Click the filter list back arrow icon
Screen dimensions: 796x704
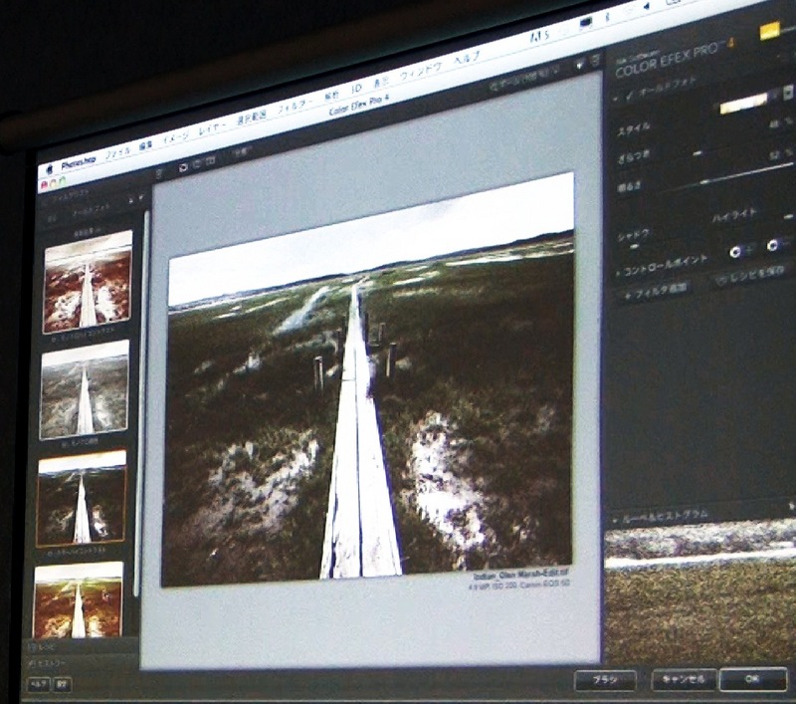tap(52, 219)
